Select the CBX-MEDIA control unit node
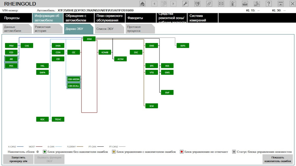 (x=74, y=79)
